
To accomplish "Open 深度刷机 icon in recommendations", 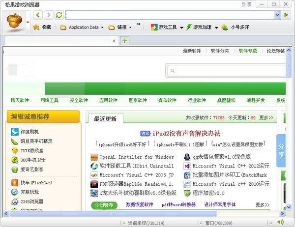I will [15, 132].
